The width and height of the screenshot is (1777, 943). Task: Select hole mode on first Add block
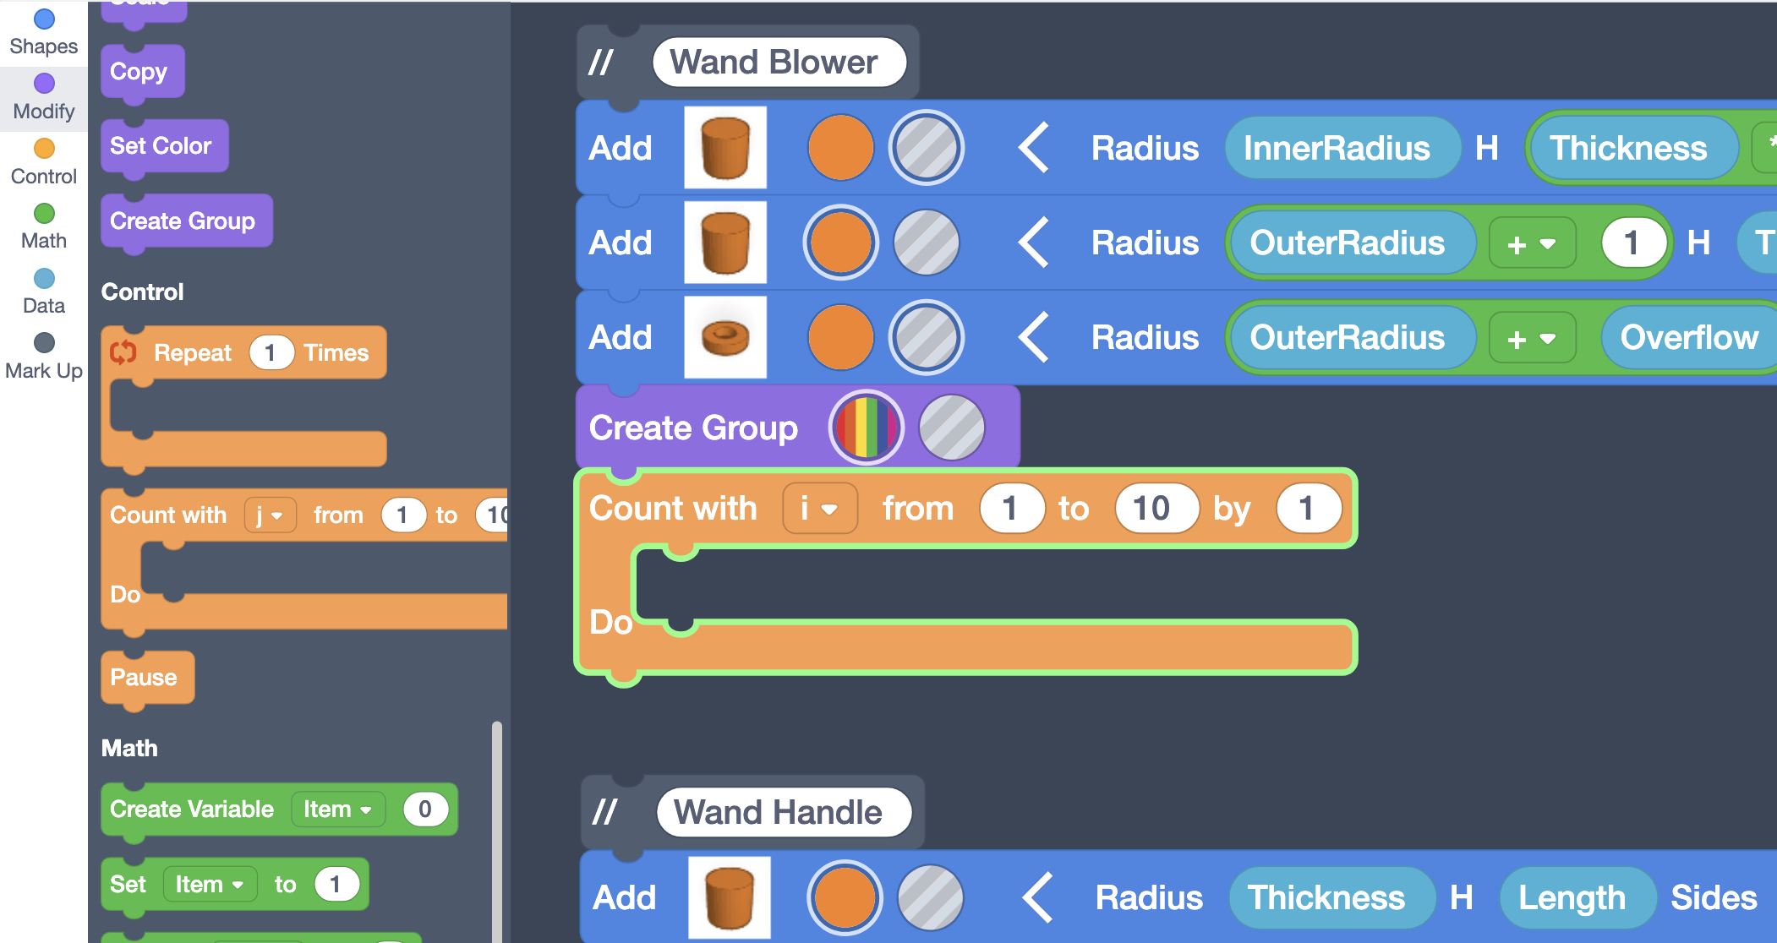click(x=927, y=148)
